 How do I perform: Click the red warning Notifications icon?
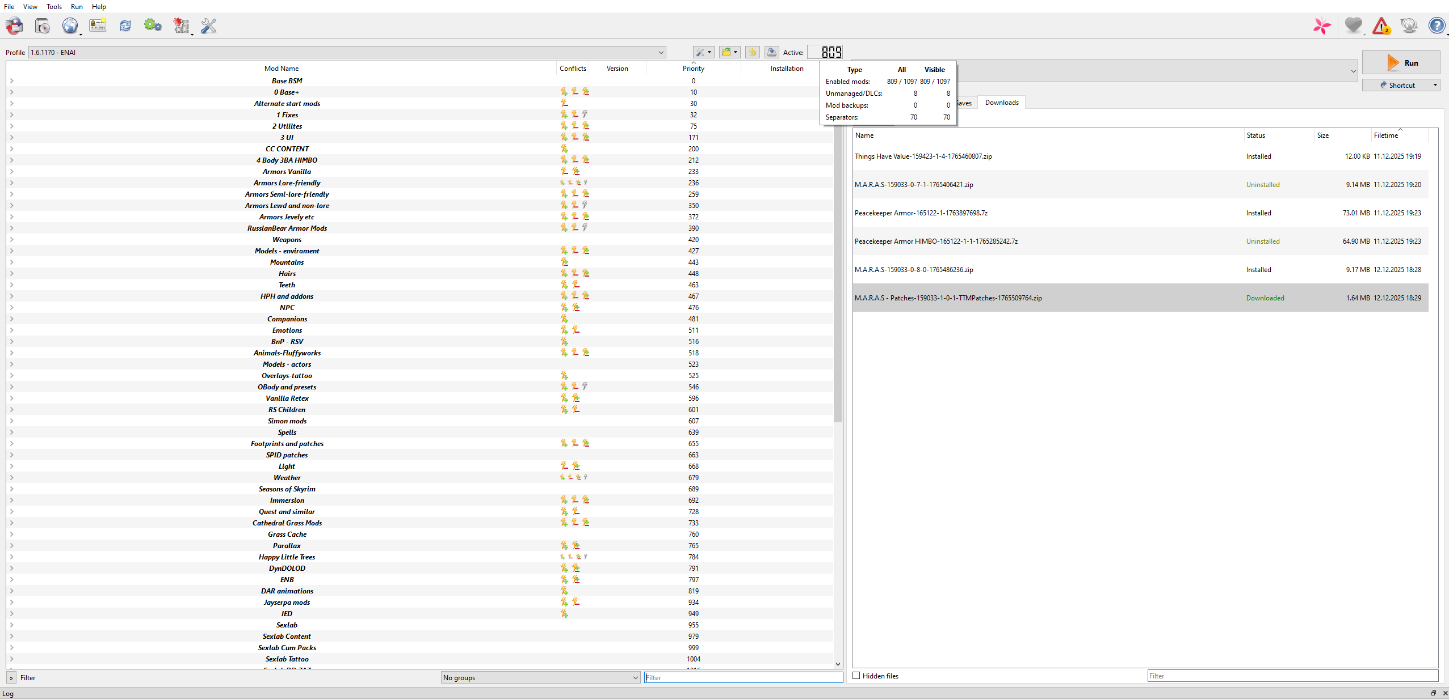[1381, 26]
